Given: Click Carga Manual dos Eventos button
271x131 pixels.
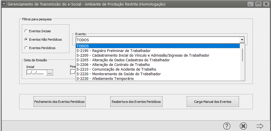Looking at the screenshot, I should (213, 102).
